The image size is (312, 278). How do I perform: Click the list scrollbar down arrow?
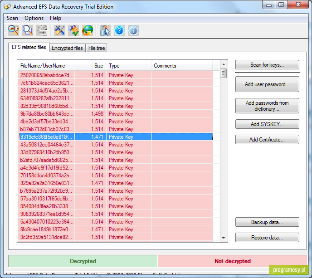coord(224,238)
